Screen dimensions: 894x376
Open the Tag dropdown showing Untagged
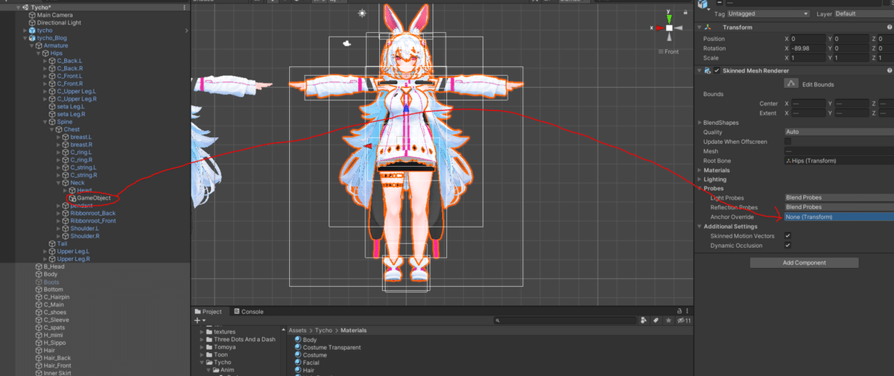click(x=768, y=13)
